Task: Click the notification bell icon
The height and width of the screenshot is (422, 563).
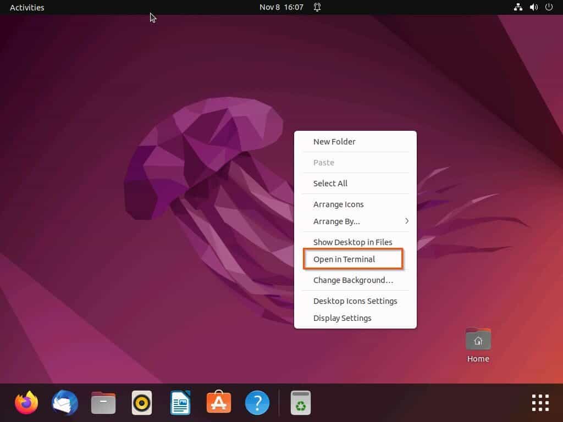Action: 317,7
